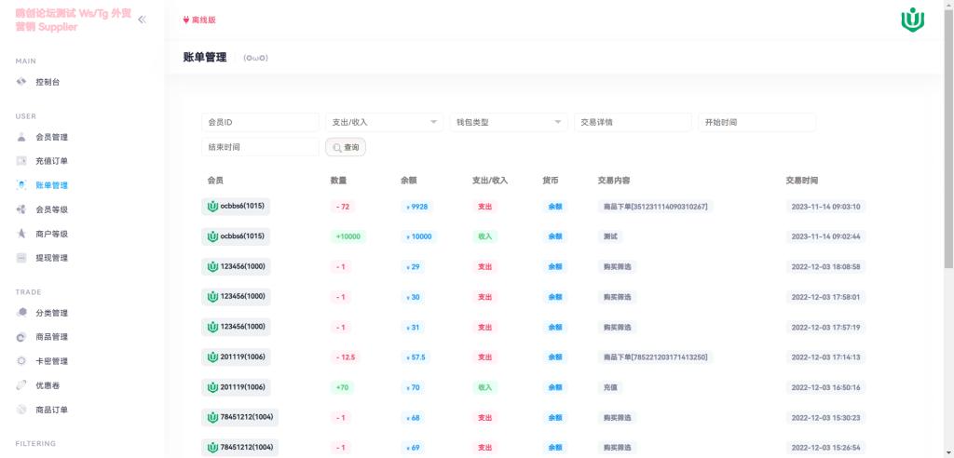Click 商品下单[351231114090310267] transaction text

pos(655,206)
